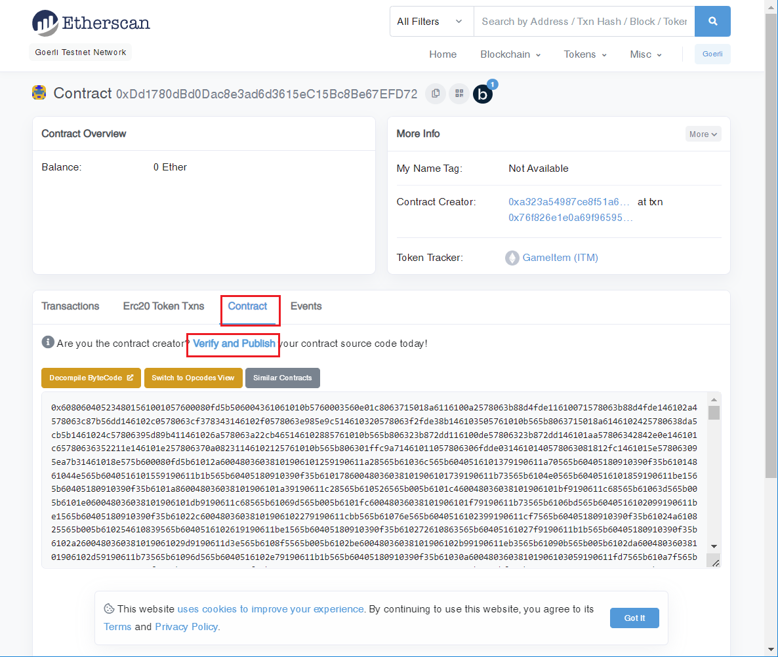Screen dimensions: 778x657
Task: Copy the contract address to clipboard
Action: coord(436,94)
